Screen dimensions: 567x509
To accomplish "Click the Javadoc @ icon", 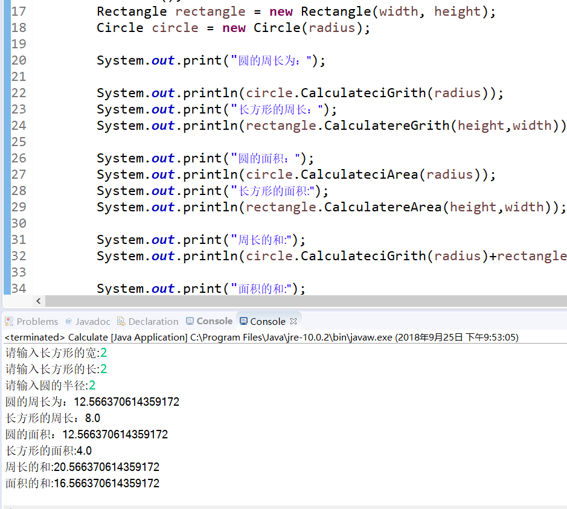I will coord(69,321).
